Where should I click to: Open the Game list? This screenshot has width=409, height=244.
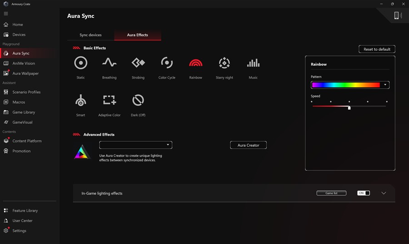tap(331, 193)
